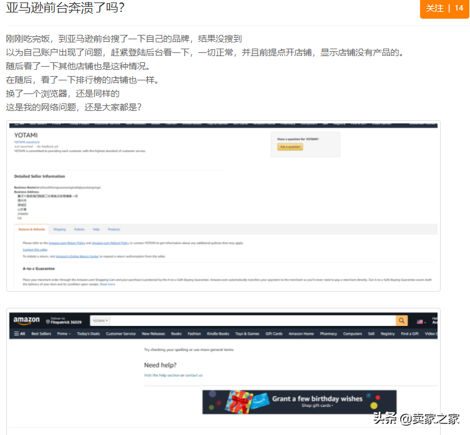Open Kindle Books nav item

(218, 333)
